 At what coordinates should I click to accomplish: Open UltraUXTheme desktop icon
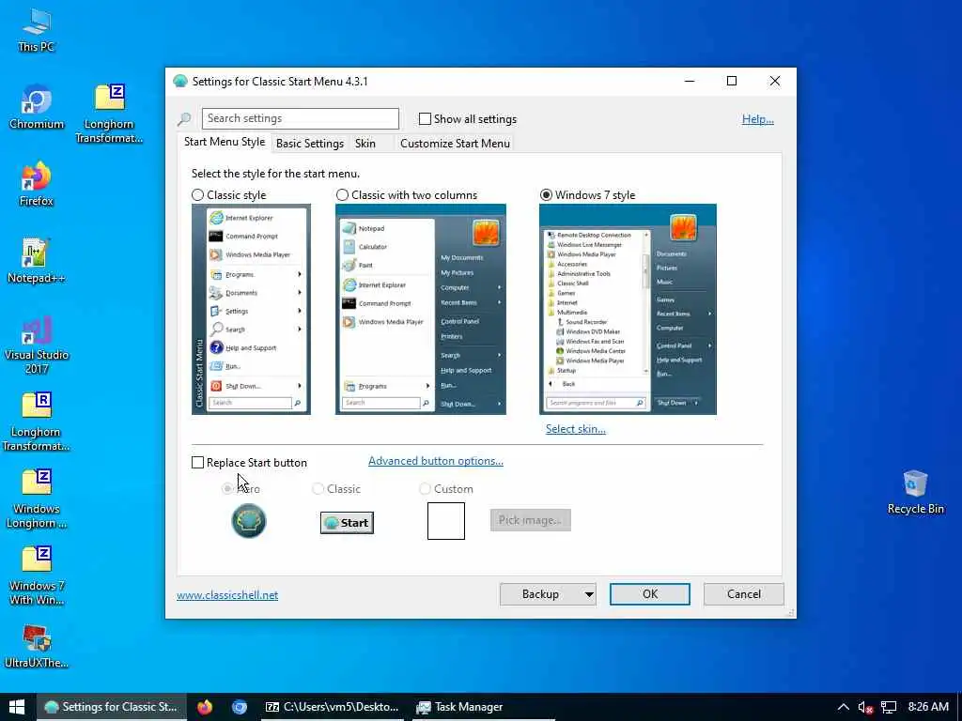37,647
